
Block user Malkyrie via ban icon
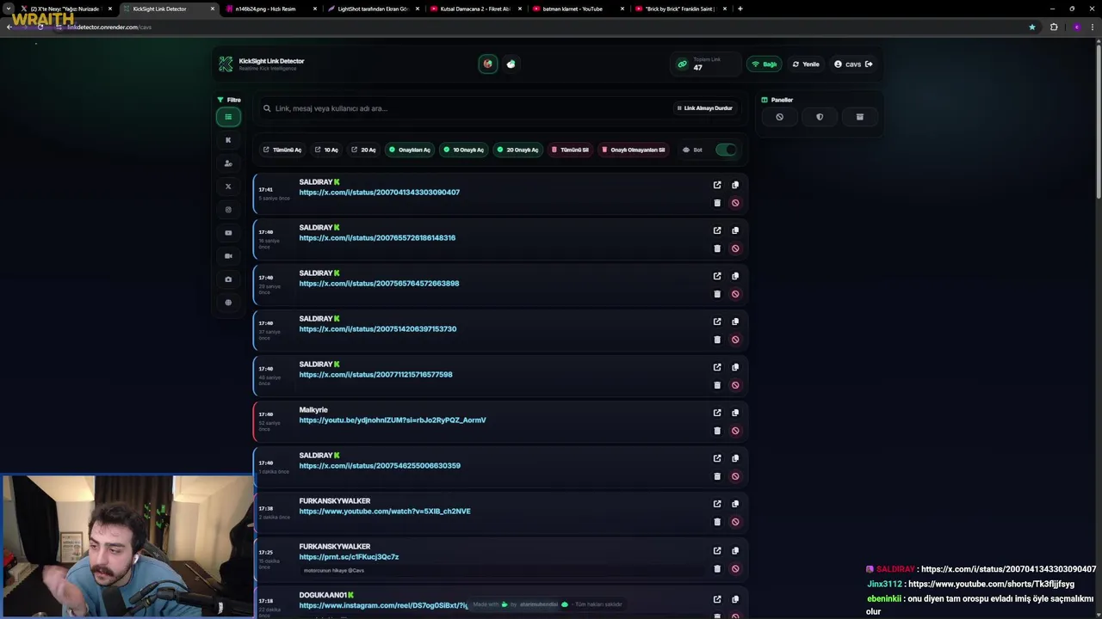[x=735, y=431]
